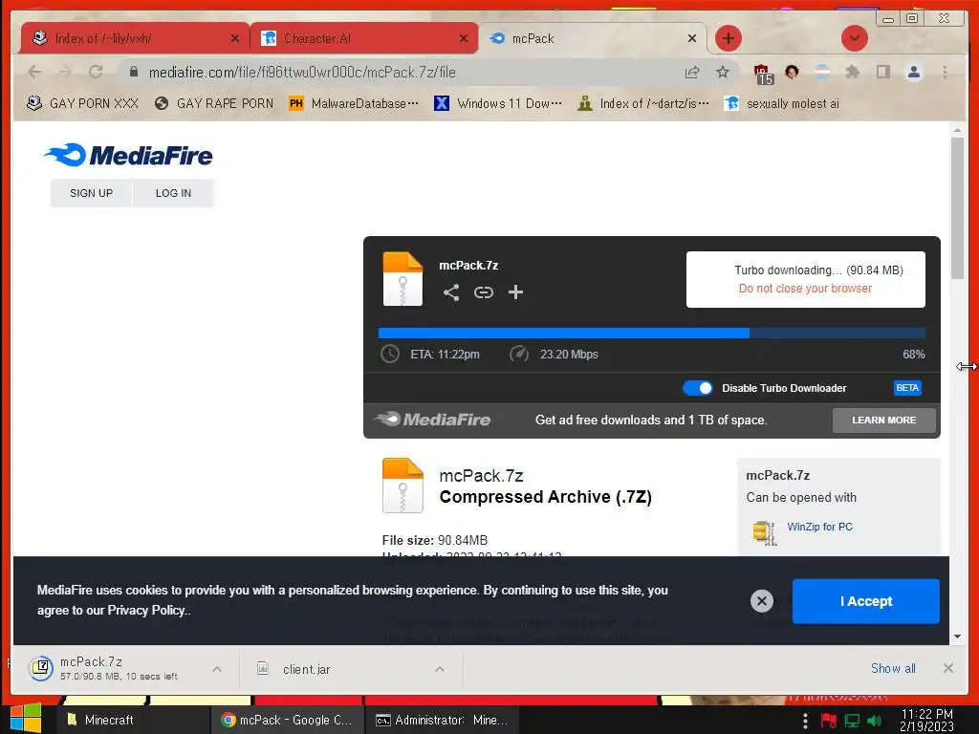The width and height of the screenshot is (979, 734).
Task: Open the tab search dropdown arrow
Action: coord(854,38)
